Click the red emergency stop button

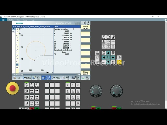pyautogui.click(x=13, y=88)
